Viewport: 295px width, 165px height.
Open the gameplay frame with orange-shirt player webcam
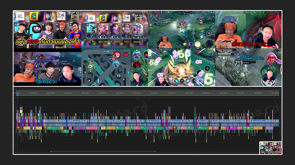182,30
